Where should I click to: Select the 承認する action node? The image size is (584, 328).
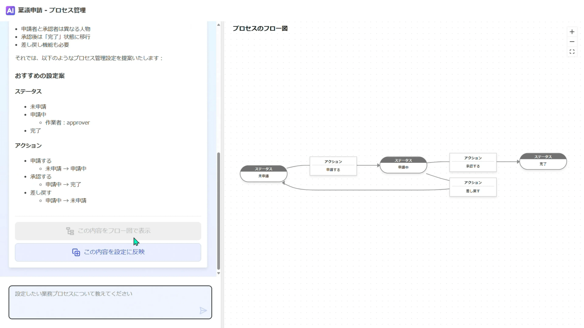473,162
